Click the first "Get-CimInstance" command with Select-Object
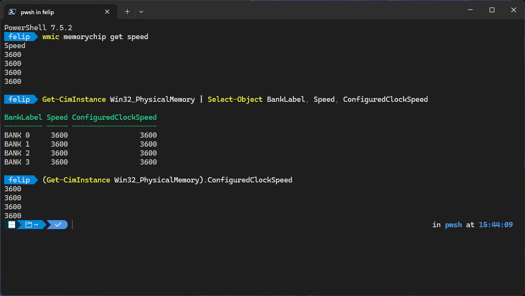 click(74, 99)
